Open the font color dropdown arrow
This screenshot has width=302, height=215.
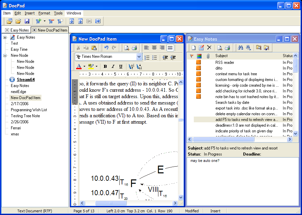[84, 67]
